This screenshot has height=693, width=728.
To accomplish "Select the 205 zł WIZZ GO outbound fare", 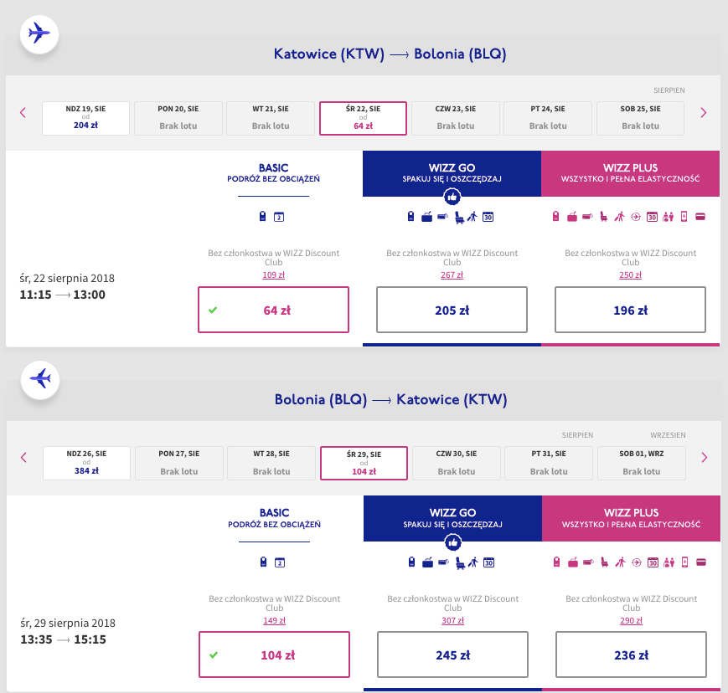I will (452, 310).
